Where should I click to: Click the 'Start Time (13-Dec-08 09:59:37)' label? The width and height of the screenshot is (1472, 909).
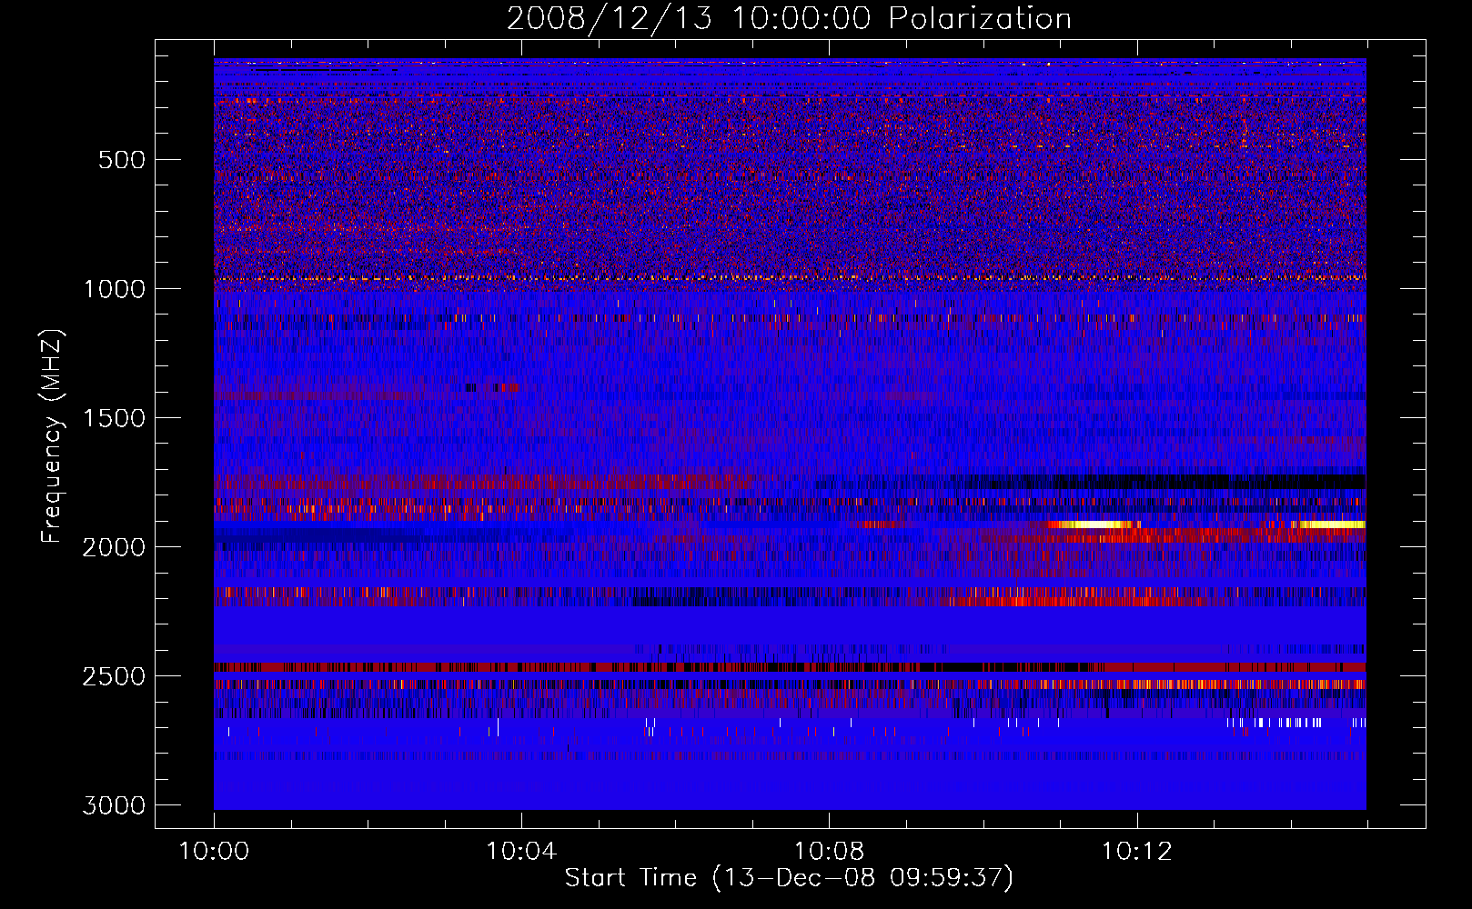click(x=789, y=878)
